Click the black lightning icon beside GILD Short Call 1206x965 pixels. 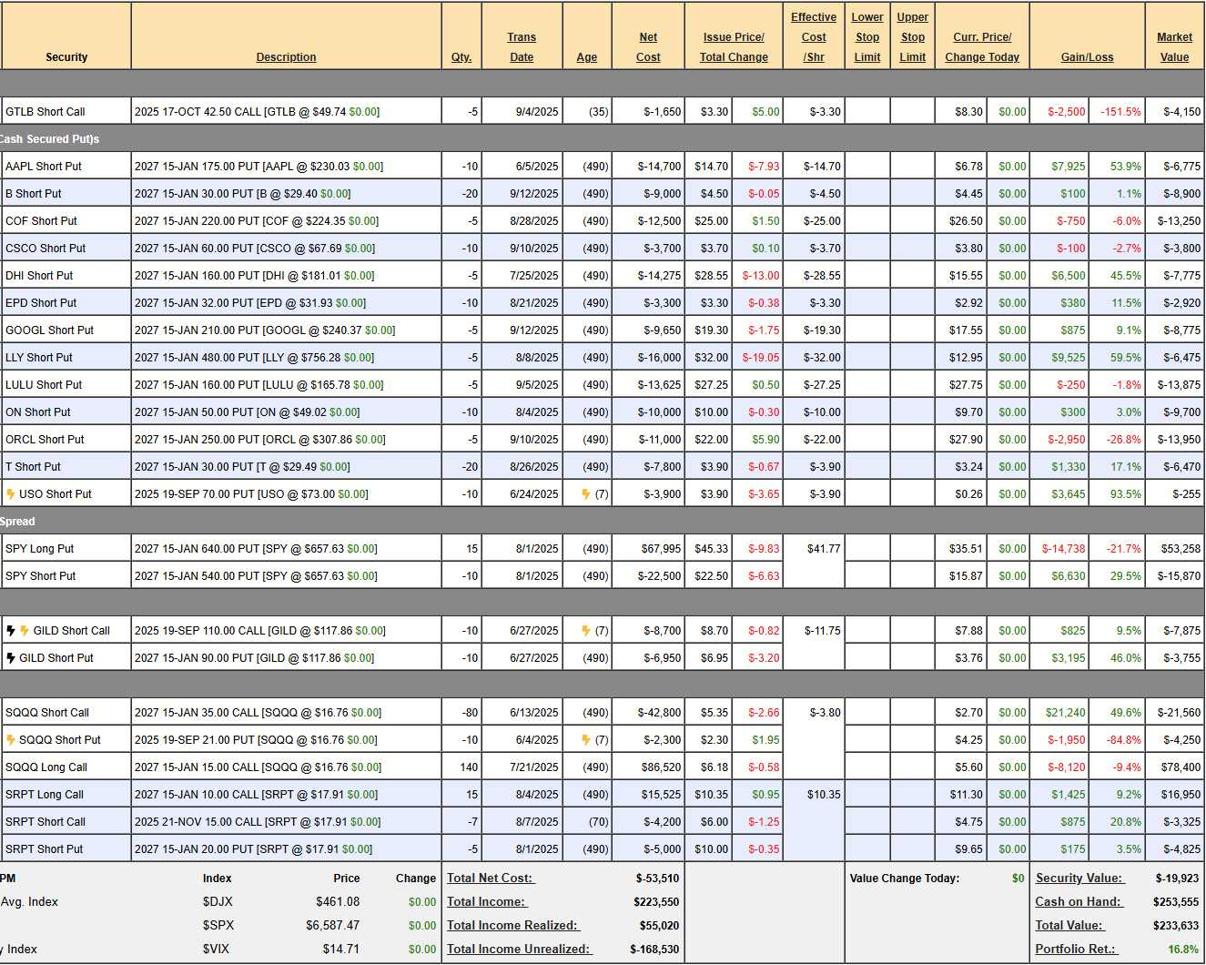(x=11, y=631)
